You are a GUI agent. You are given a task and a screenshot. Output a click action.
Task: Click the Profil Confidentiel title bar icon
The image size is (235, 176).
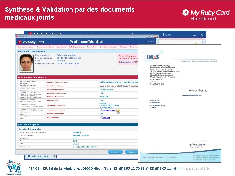click(17, 37)
